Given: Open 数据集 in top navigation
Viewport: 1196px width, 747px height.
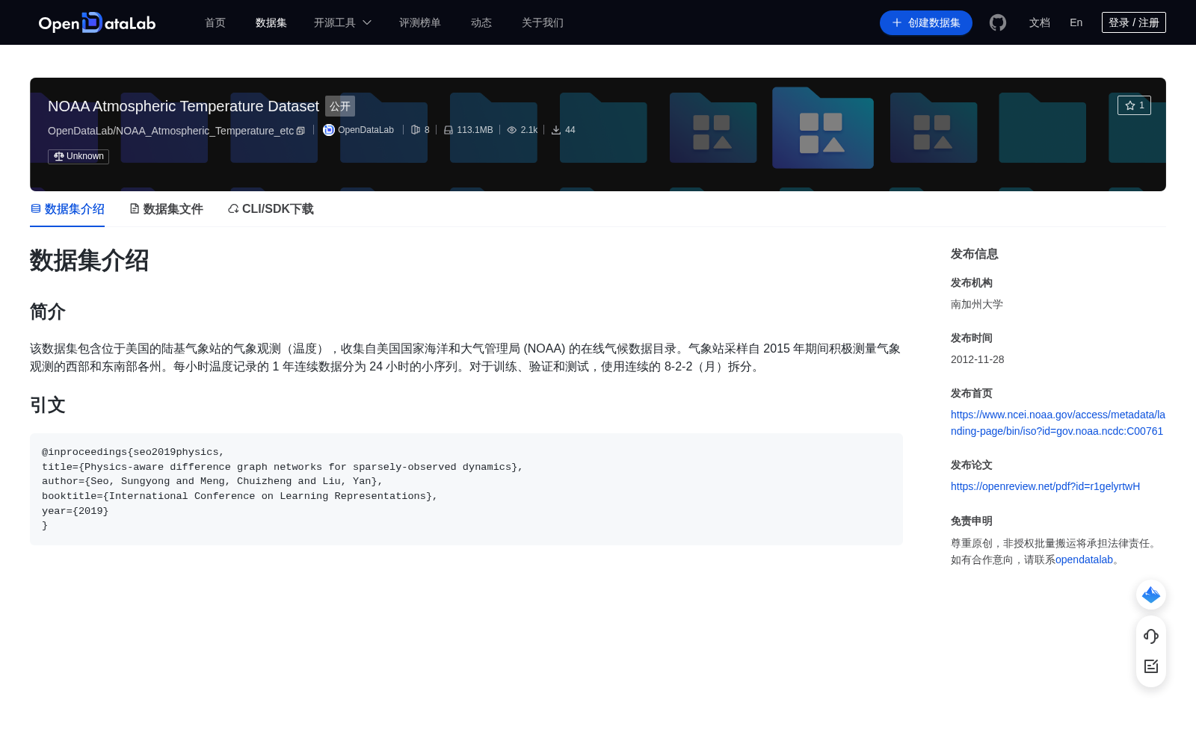Looking at the screenshot, I should click(271, 22).
